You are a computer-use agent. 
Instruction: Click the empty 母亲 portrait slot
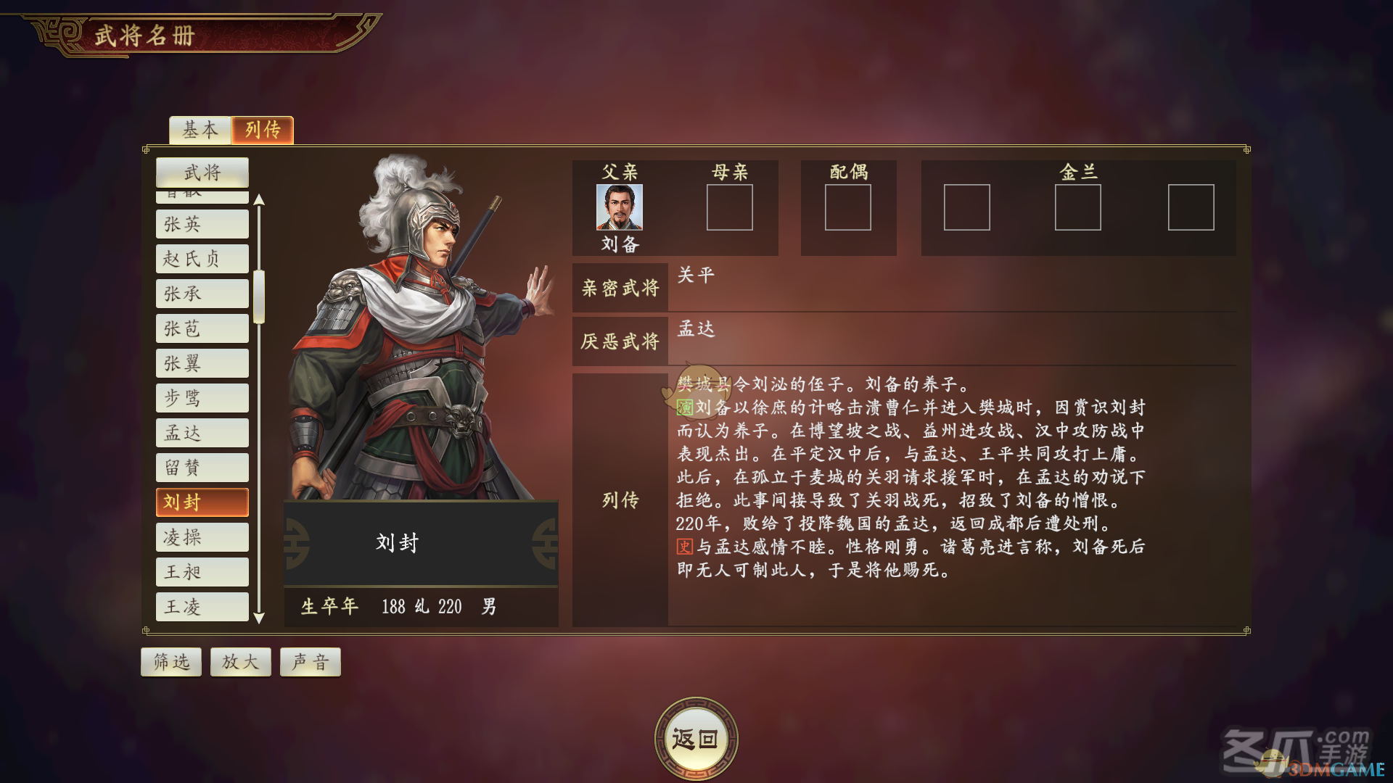tap(729, 207)
